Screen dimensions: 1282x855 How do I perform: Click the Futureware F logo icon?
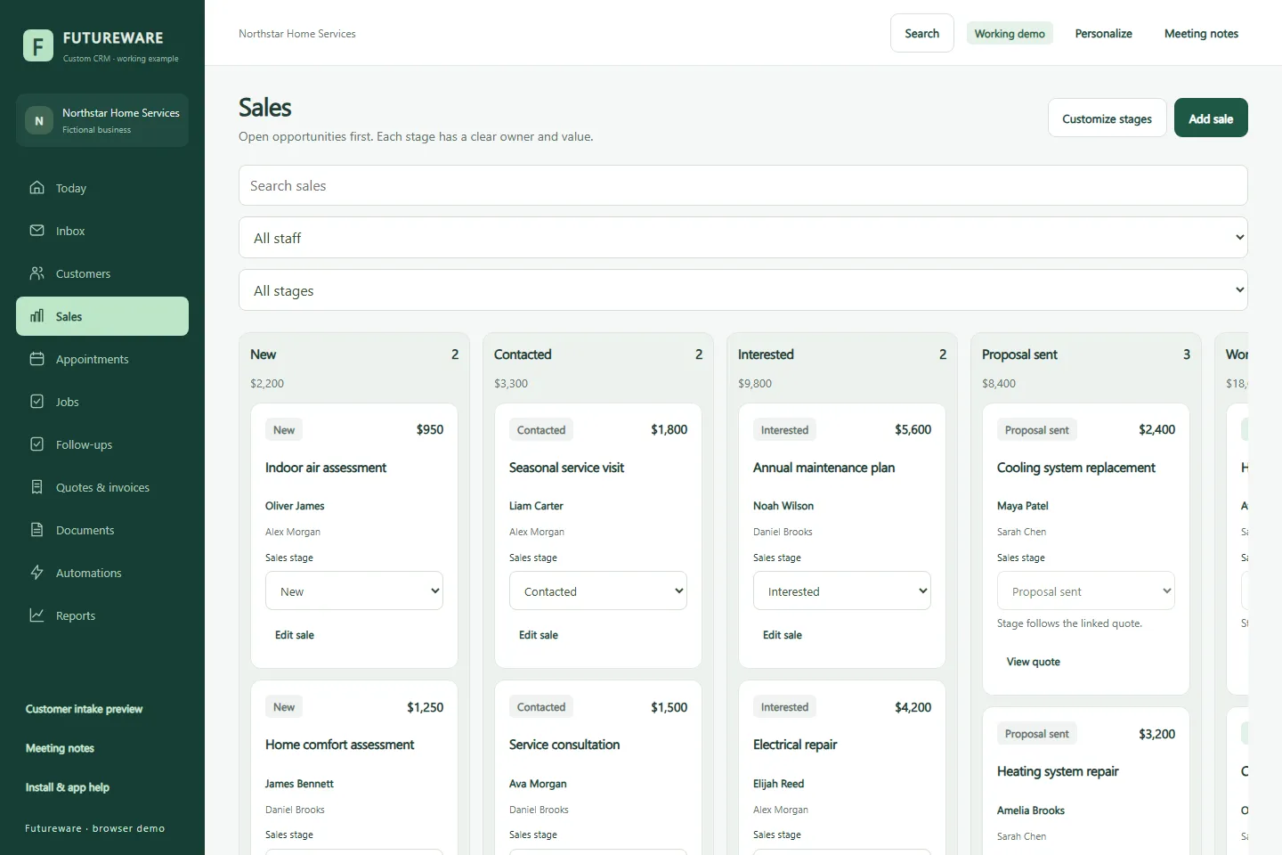click(x=38, y=45)
